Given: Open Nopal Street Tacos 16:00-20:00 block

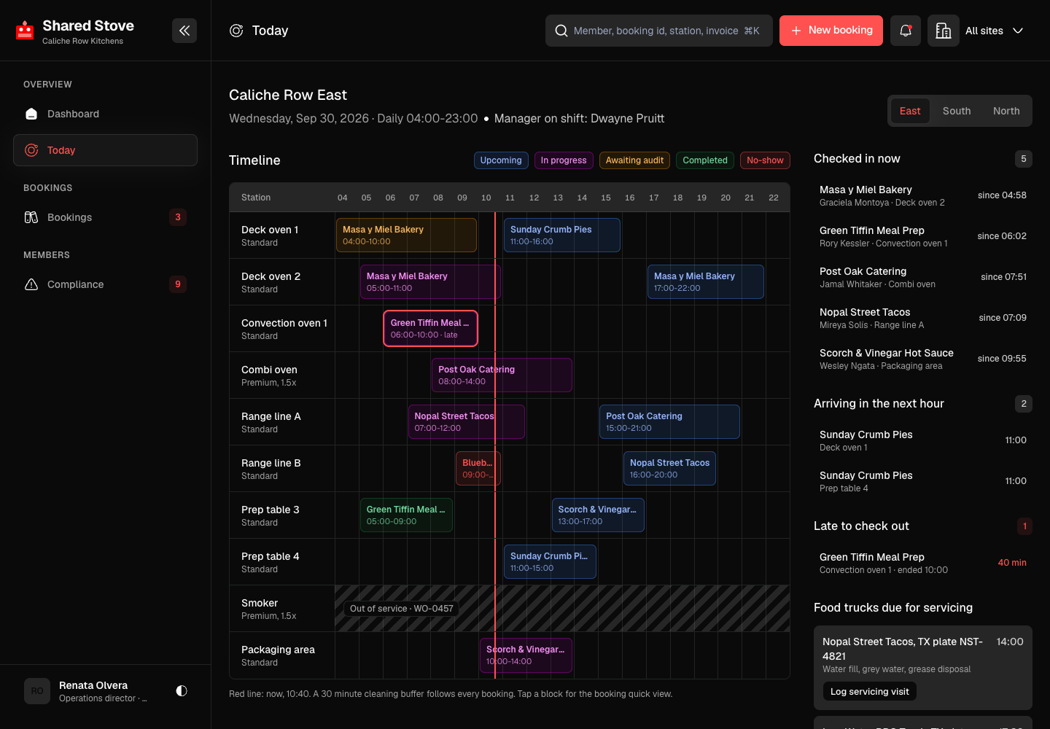Looking at the screenshot, I should 669,469.
